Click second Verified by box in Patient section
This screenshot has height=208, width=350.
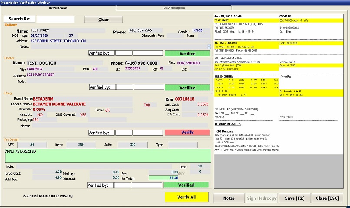[x=148, y=53]
